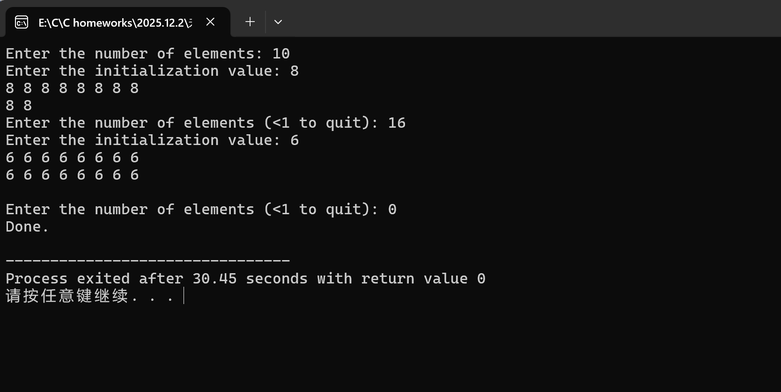Click the row of eight 8s
This screenshot has width=781, height=392.
coord(72,88)
